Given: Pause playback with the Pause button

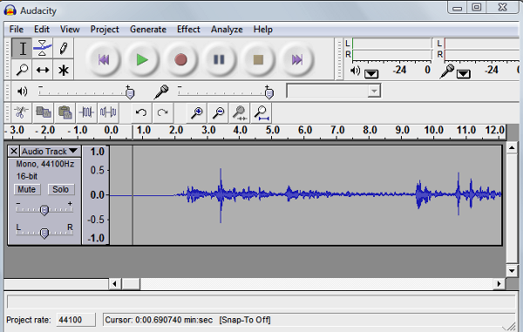Looking at the screenshot, I should (219, 59).
